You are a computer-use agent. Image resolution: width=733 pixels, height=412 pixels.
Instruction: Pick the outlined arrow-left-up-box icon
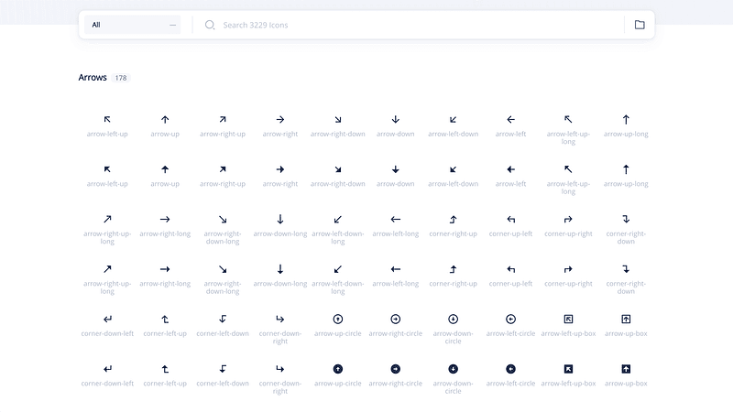click(568, 319)
